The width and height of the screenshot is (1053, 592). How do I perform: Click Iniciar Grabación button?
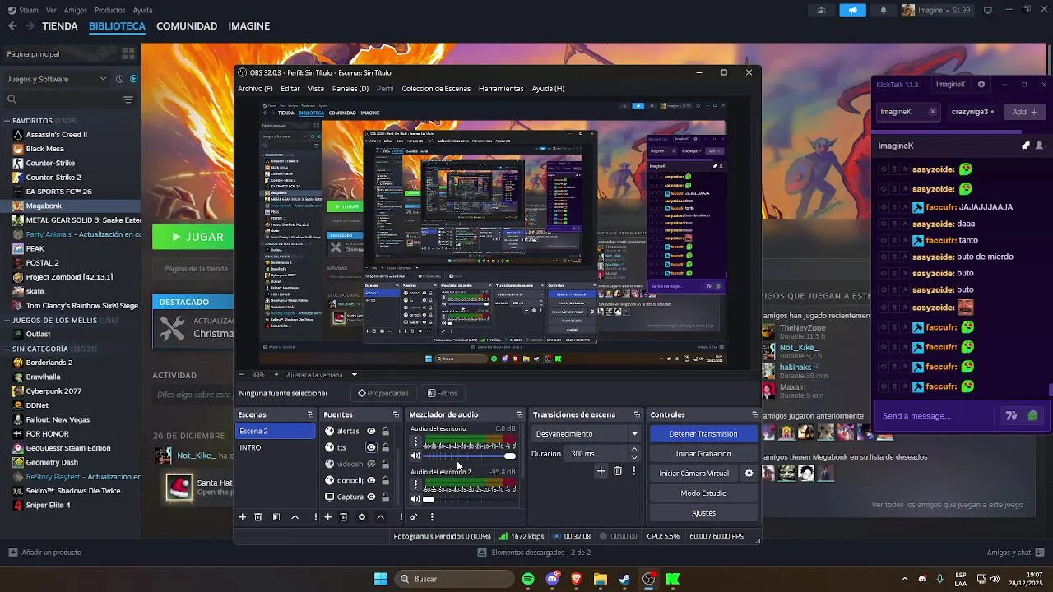coord(703,454)
